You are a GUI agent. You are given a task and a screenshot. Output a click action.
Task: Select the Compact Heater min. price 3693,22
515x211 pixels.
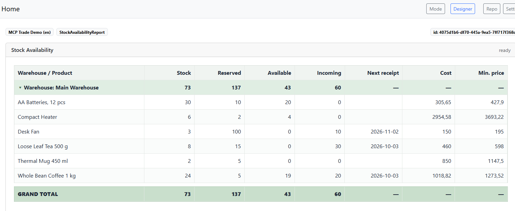click(494, 117)
